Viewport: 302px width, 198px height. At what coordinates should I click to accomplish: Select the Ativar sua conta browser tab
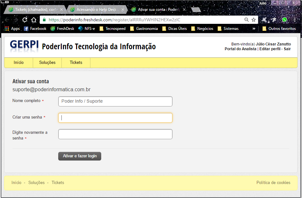pyautogui.click(x=158, y=10)
